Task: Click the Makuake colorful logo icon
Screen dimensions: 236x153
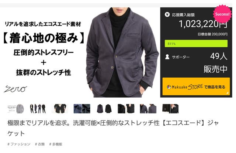Action: pyautogui.click(x=169, y=87)
